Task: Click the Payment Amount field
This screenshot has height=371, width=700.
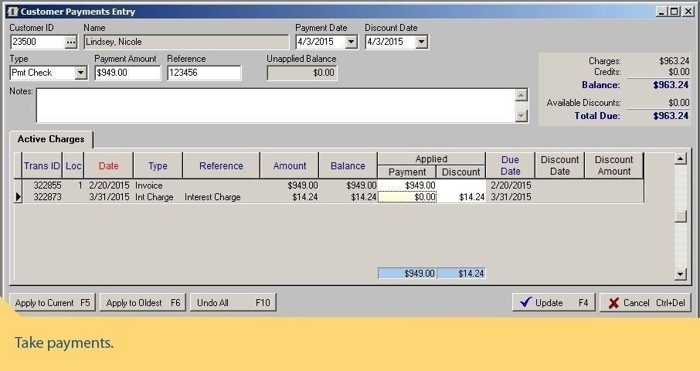Action: pyautogui.click(x=127, y=73)
